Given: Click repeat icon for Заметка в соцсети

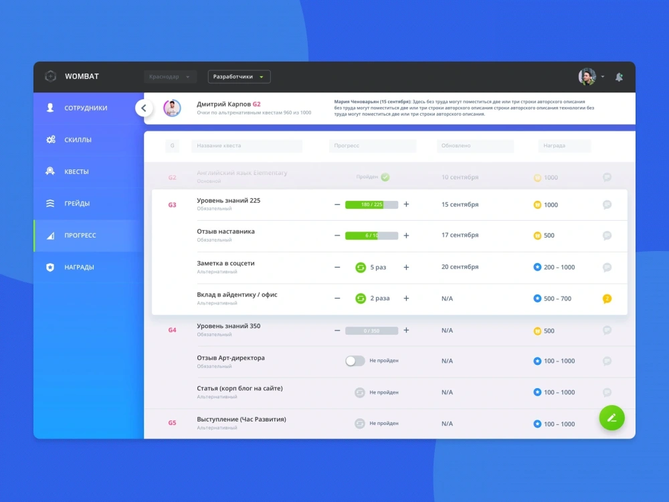Looking at the screenshot, I should pyautogui.click(x=361, y=267).
